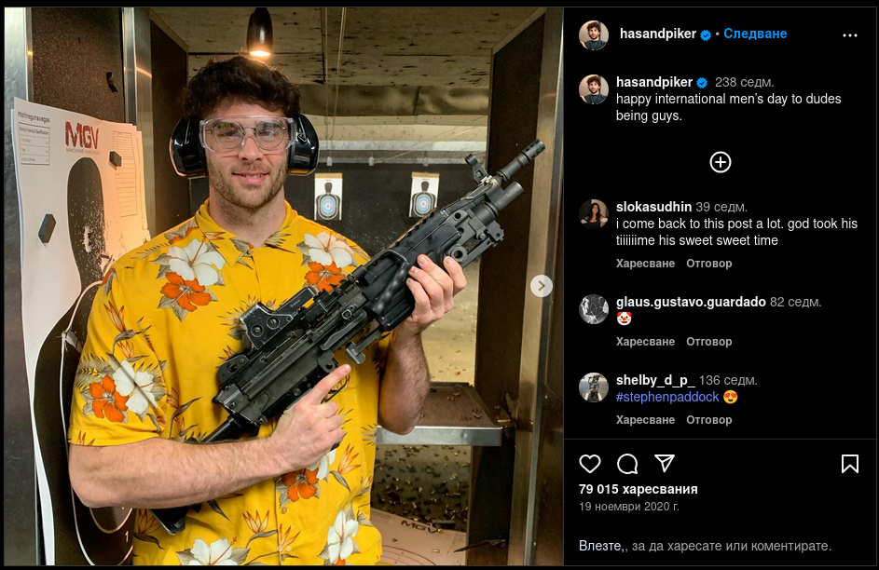Like the post with heart icon

(x=590, y=464)
